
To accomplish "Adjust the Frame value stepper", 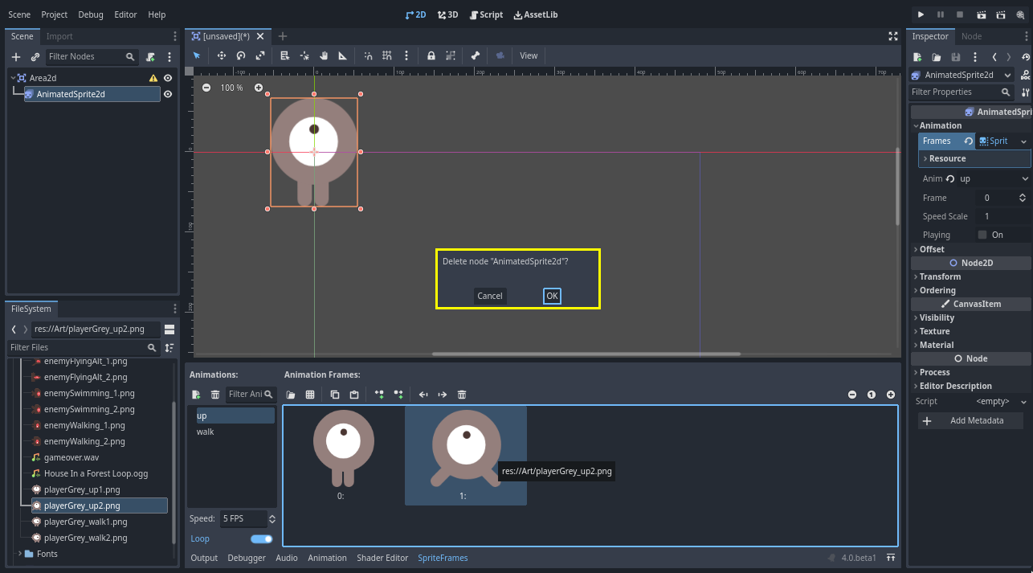I will pyautogui.click(x=1023, y=198).
